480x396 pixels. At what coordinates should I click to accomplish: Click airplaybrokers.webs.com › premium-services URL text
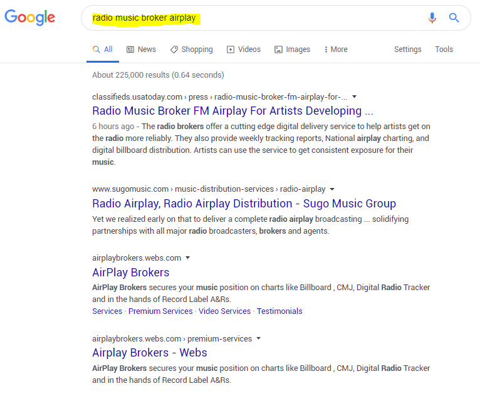coord(172,339)
